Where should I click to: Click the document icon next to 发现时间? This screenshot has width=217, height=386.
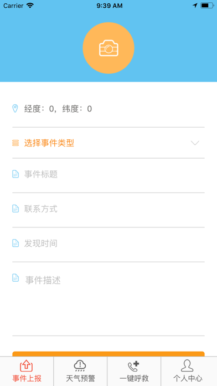[x=15, y=243]
